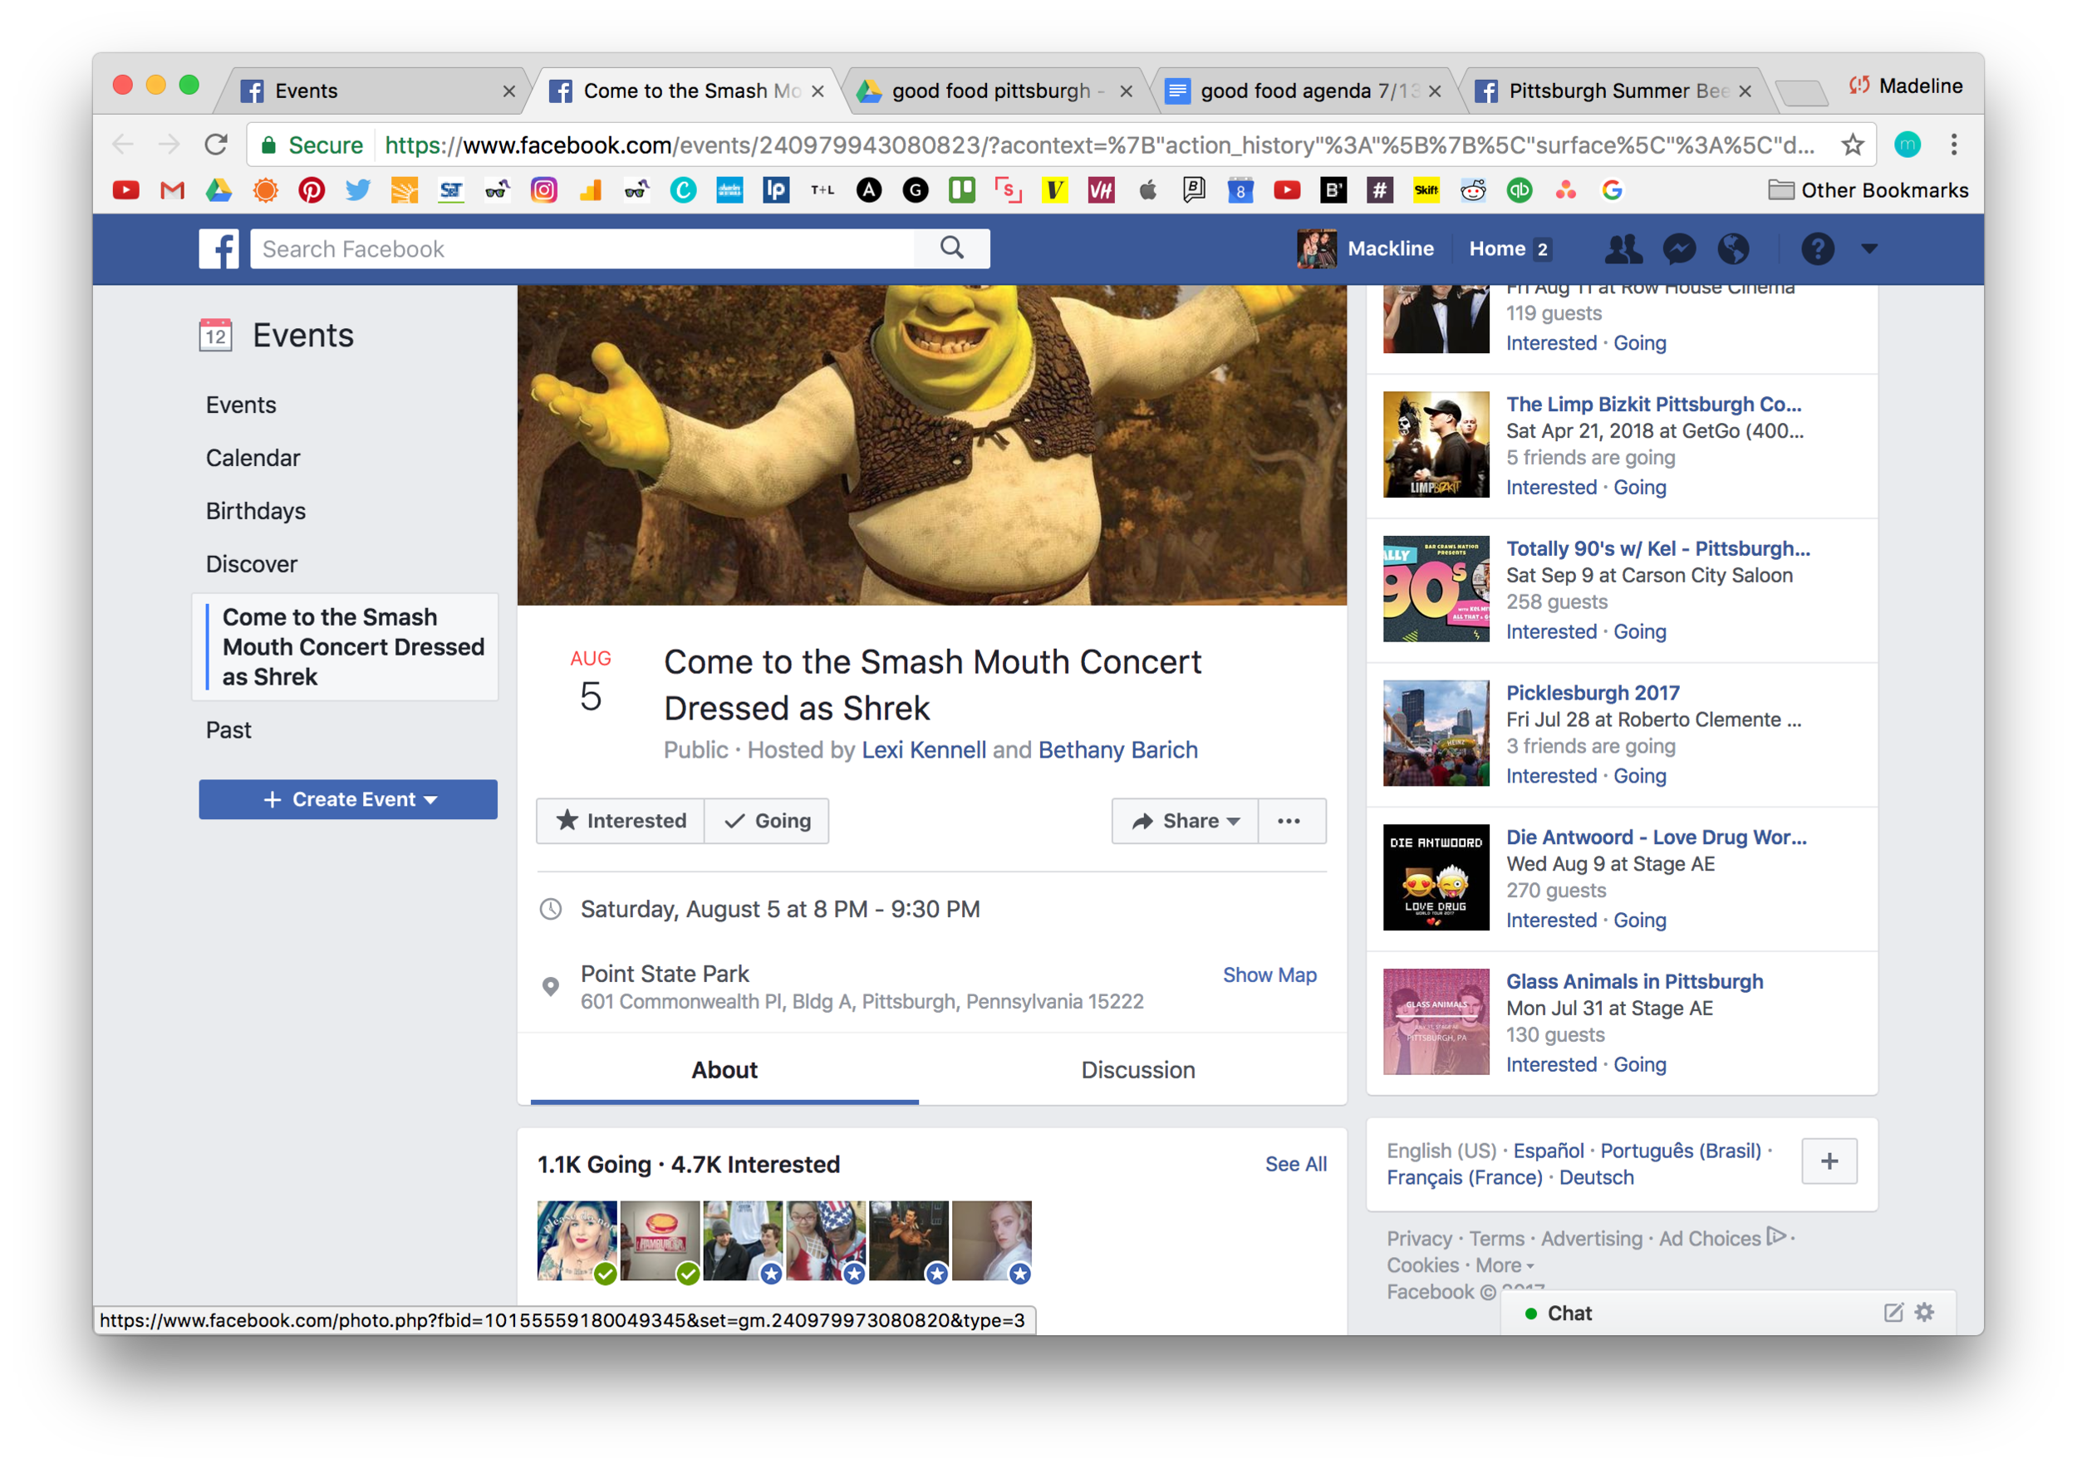Open Mackline profile in header

point(1366,248)
